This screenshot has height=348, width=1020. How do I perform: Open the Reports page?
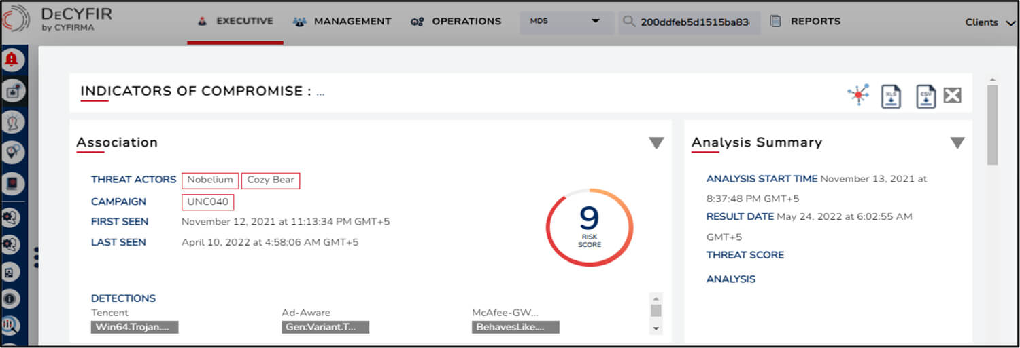tap(806, 21)
